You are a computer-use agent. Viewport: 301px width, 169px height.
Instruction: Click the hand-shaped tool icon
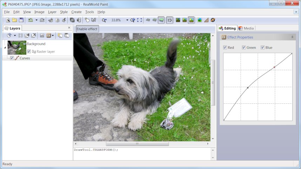click(87, 20)
